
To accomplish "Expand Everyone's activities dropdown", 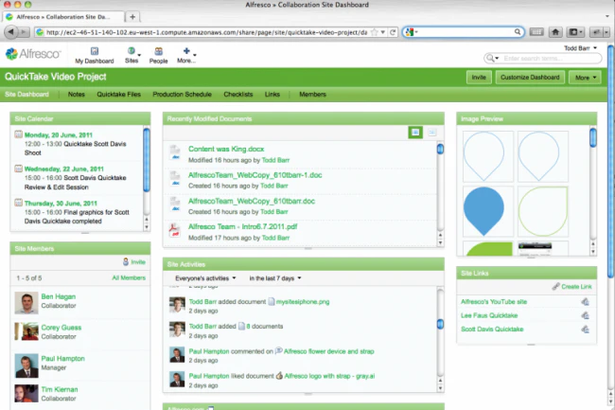I will 205,278.
